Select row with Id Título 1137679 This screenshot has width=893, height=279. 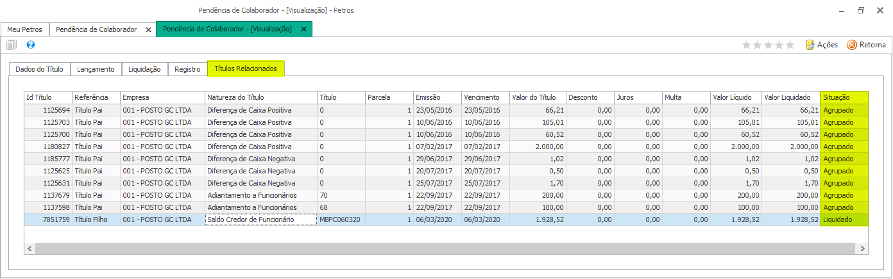(x=446, y=195)
